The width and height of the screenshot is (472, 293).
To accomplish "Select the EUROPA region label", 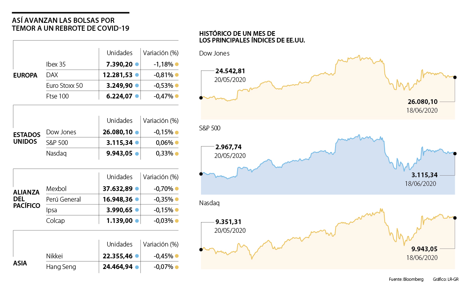I will 25,75.
